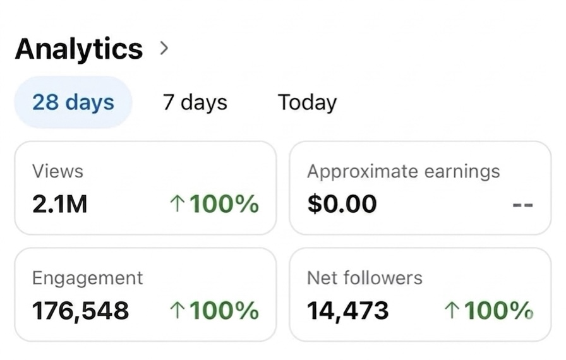566x360 pixels.
Task: Click the Approximate earnings label
Action: click(403, 171)
